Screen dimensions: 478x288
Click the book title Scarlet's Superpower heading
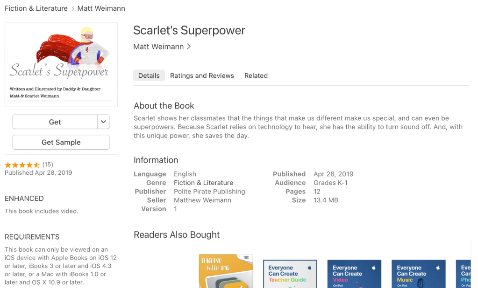click(x=189, y=30)
